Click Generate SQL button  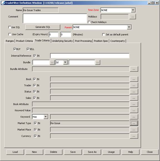pos(43,27)
